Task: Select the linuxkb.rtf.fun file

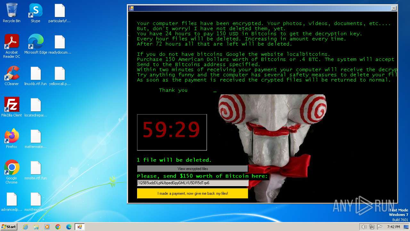Action: [36, 76]
